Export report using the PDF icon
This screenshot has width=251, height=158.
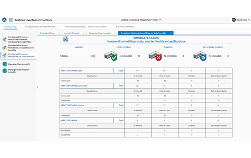click(x=65, y=39)
